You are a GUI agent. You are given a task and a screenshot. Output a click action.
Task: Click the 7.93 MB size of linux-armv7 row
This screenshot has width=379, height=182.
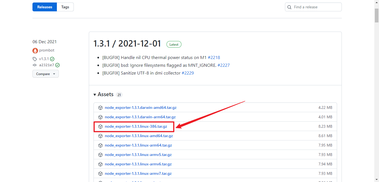point(325,173)
